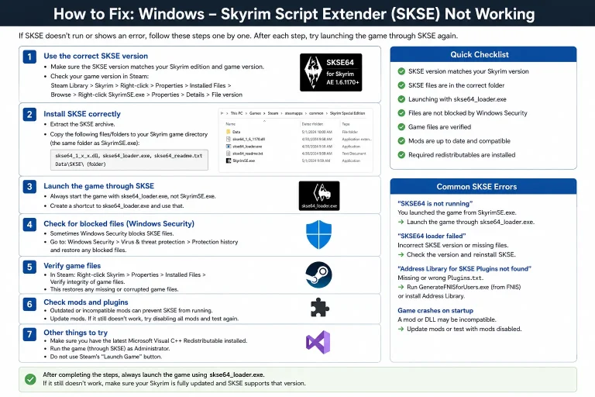
Task: Click arrow beside 'Run GenerateFNISforUsers.exe'
Action: click(401, 287)
